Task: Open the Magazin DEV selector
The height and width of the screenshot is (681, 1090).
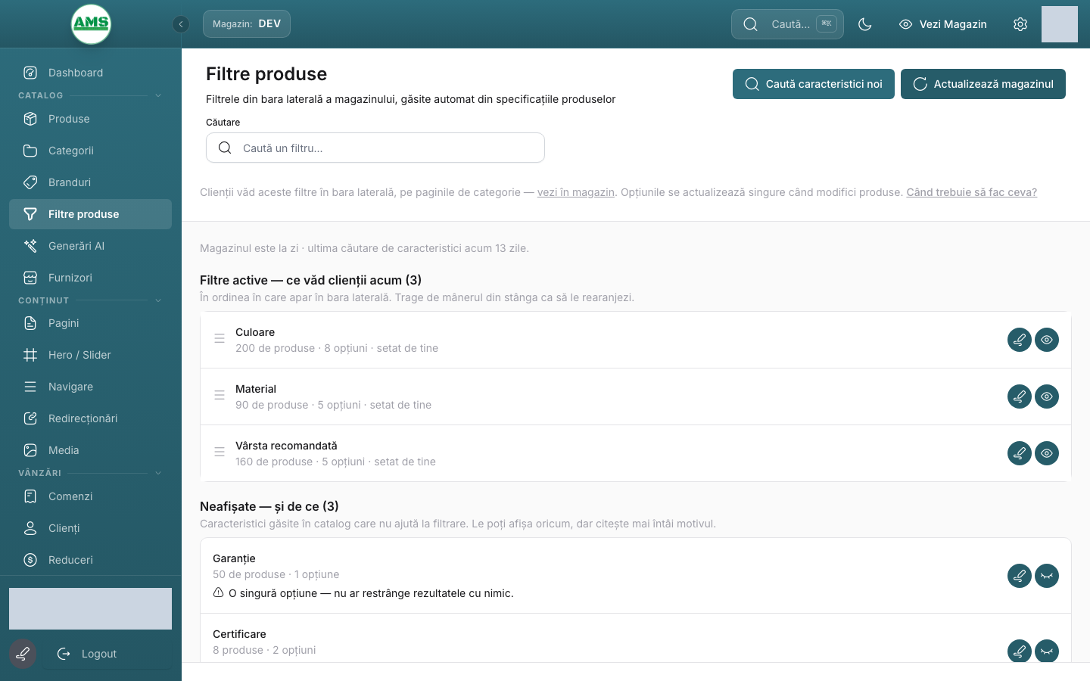Action: point(247,24)
